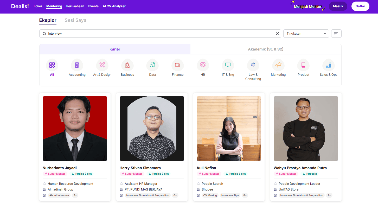The height and width of the screenshot is (203, 378).
Task: Select the Product category icon
Action: point(303,65)
